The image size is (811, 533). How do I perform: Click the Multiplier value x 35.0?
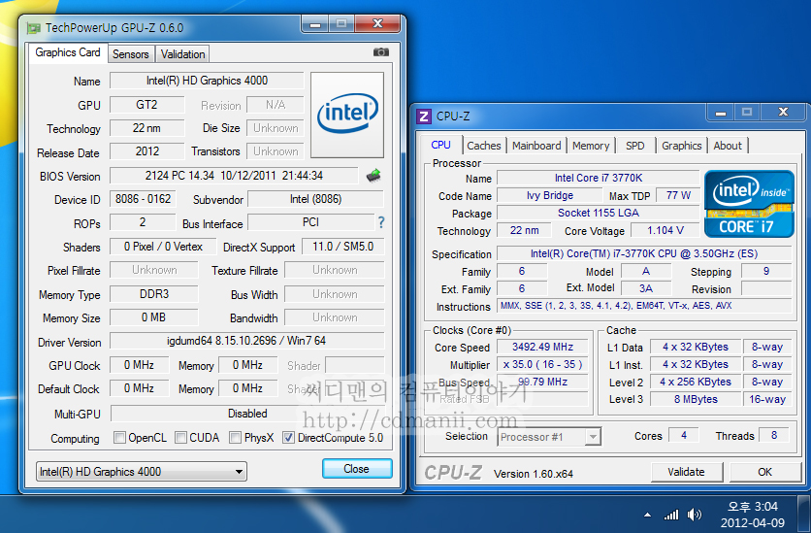click(x=542, y=364)
